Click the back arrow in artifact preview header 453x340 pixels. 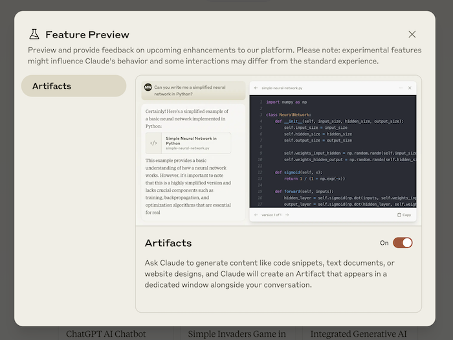point(256,87)
